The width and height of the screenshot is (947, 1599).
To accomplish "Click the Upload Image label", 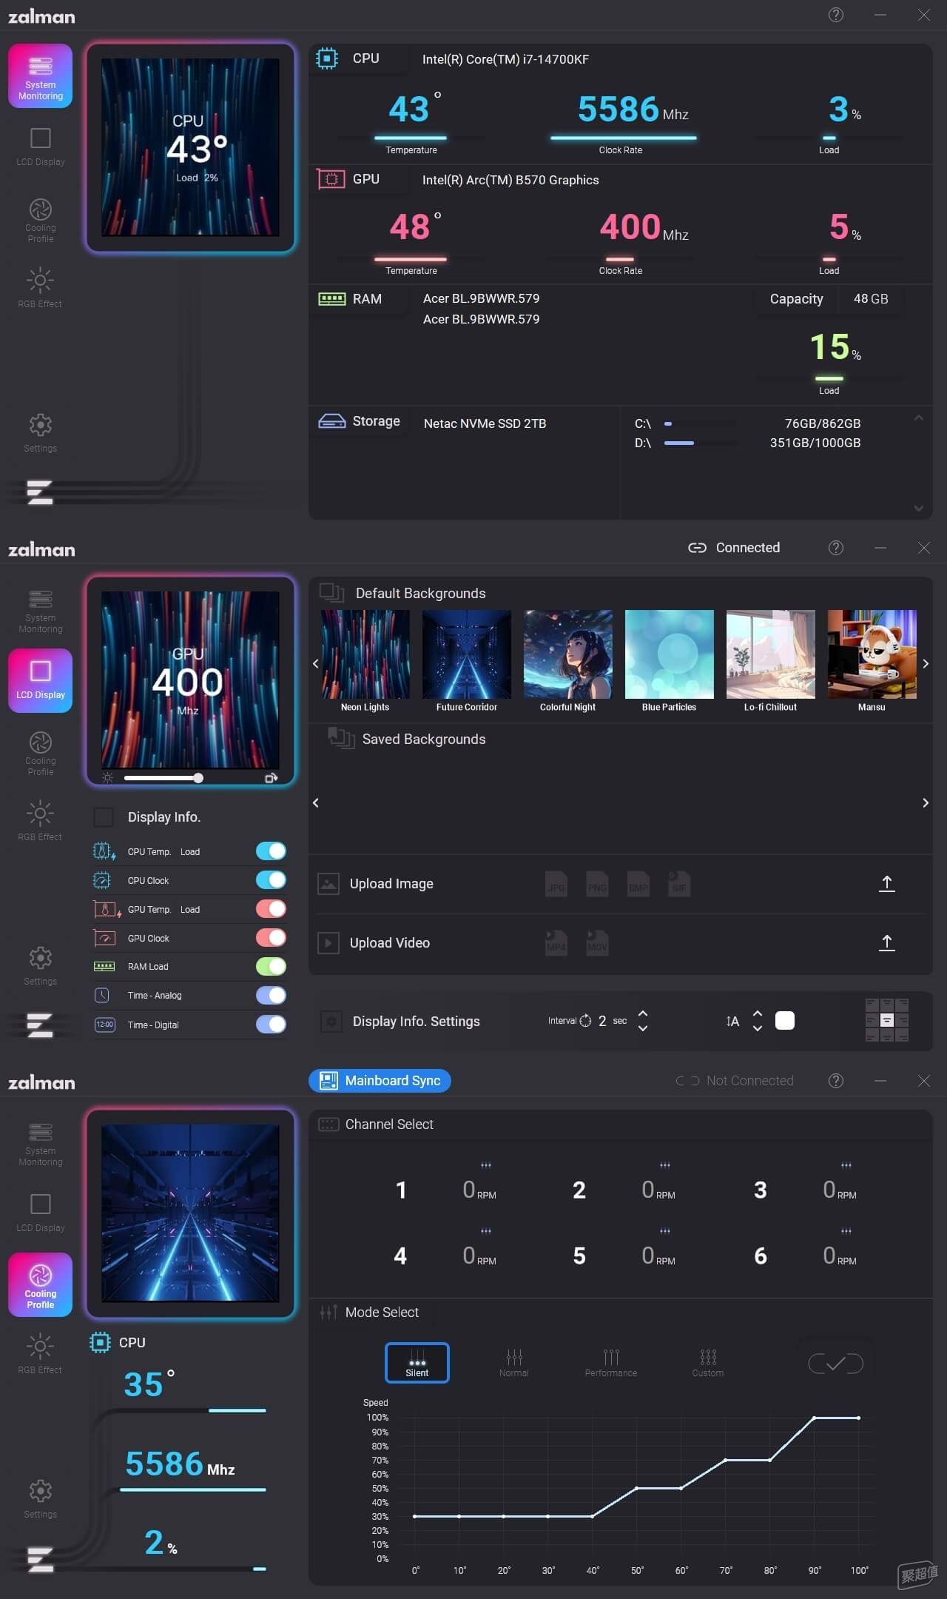I will (x=391, y=884).
